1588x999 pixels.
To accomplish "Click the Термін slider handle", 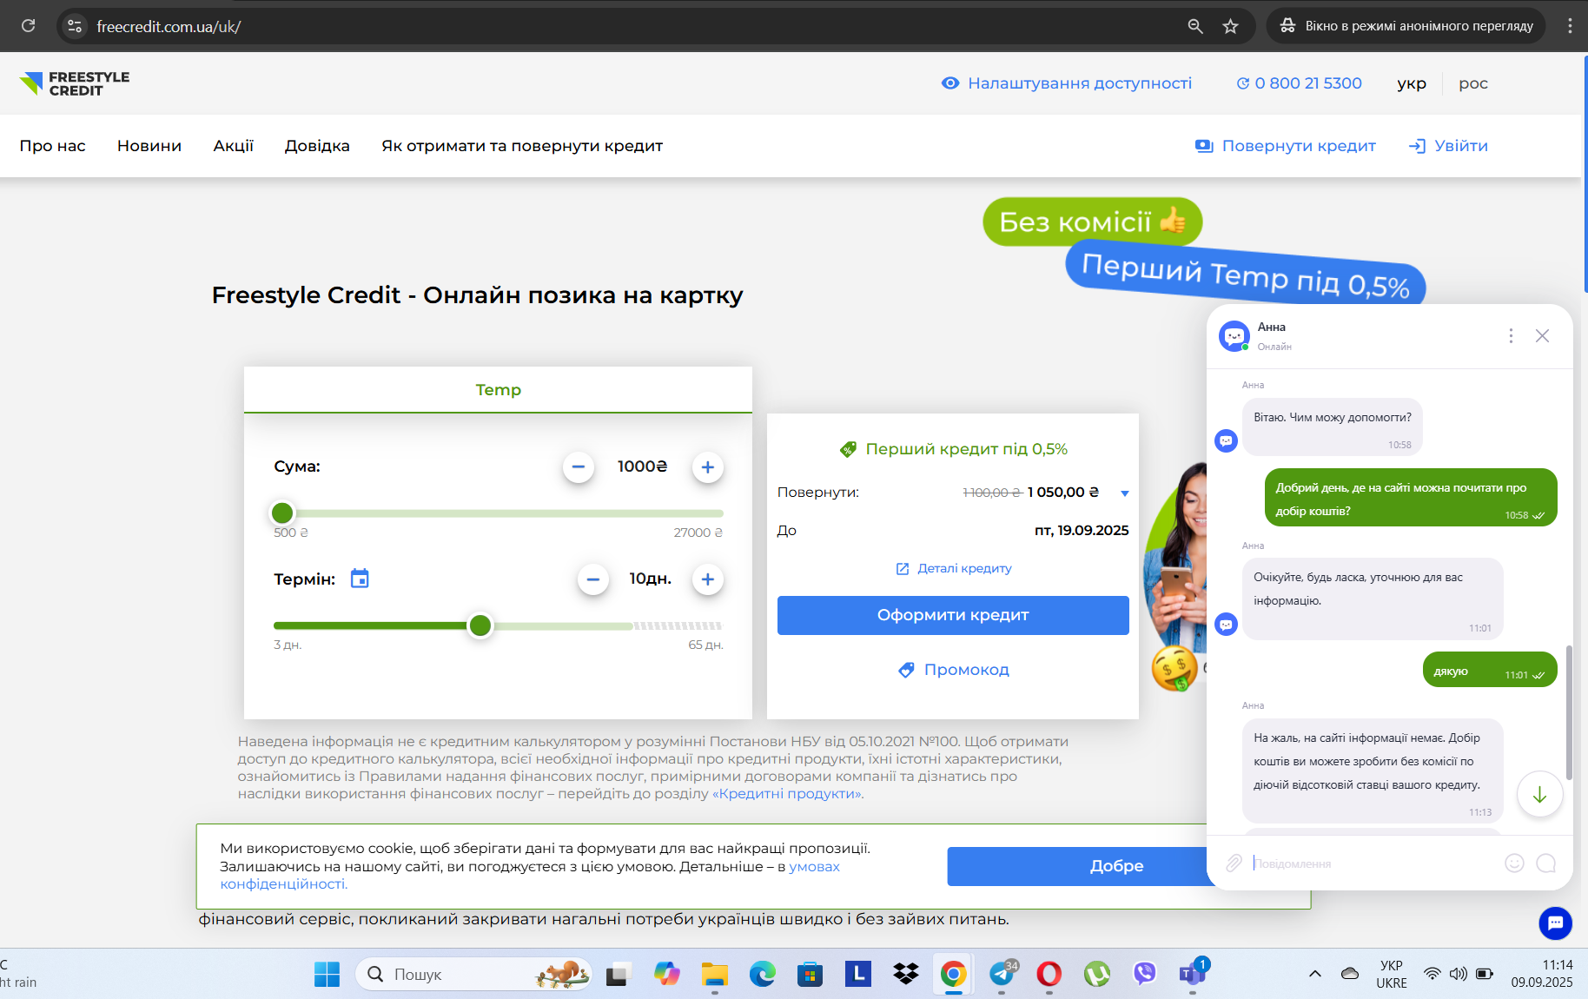I will pyautogui.click(x=480, y=625).
